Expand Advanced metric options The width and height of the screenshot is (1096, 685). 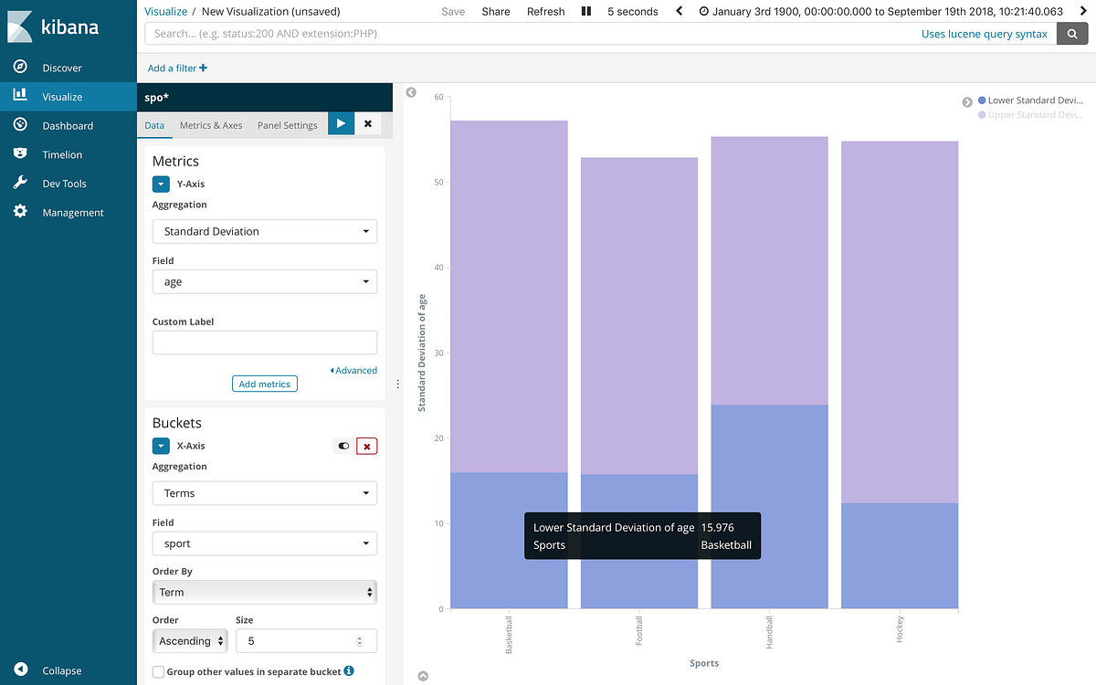353,370
